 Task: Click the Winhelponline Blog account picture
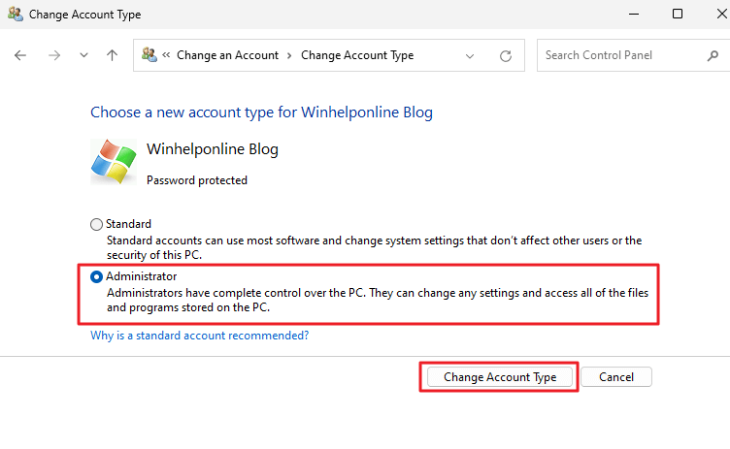pyautogui.click(x=114, y=161)
